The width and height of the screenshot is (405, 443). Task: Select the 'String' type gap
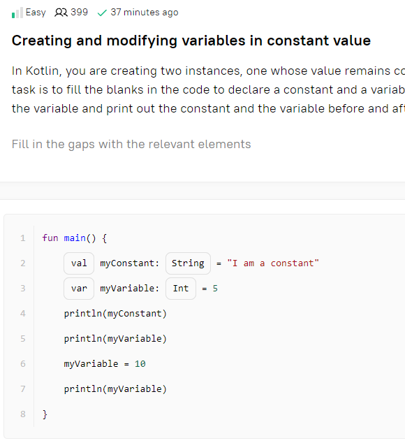pos(188,263)
